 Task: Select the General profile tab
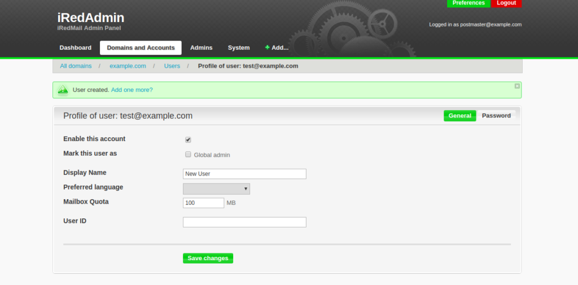[459, 116]
